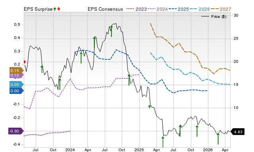Click the 2024 consensus legend entry
The image size is (254, 152).
[158, 9]
